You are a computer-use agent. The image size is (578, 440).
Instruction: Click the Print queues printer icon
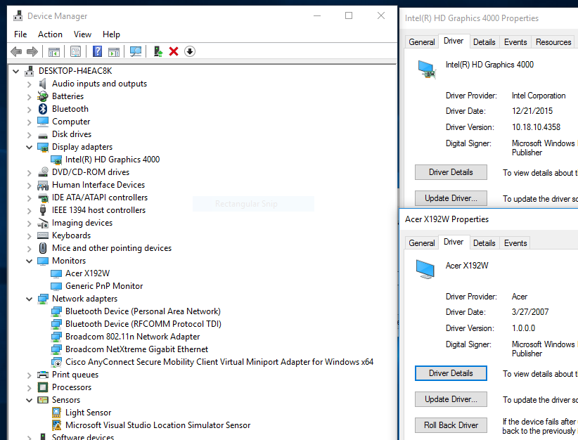point(43,375)
